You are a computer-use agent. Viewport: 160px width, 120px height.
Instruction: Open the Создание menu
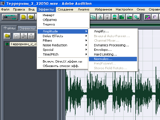click(65, 10)
